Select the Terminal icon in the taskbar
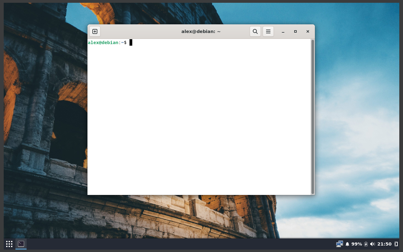This screenshot has height=252, width=403. tap(21, 244)
